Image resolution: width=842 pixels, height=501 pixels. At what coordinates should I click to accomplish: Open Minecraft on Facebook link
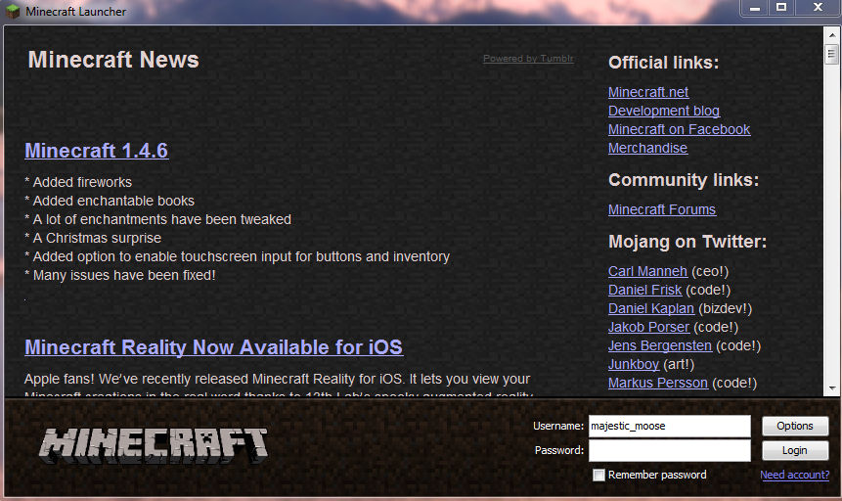tap(680, 129)
